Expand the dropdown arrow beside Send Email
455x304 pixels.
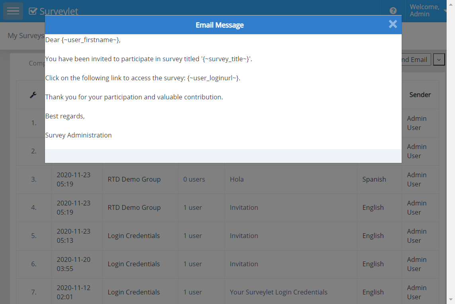pyautogui.click(x=439, y=60)
